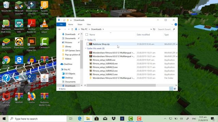218x122 pixels.
Task: Select Scratch Desktop shortcut icon
Action: tap(44, 7)
